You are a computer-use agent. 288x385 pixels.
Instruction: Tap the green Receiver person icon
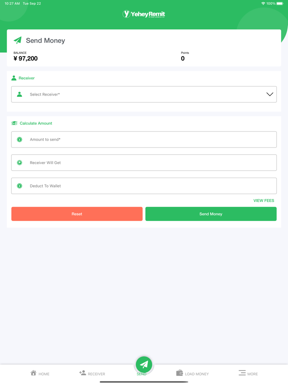14,78
